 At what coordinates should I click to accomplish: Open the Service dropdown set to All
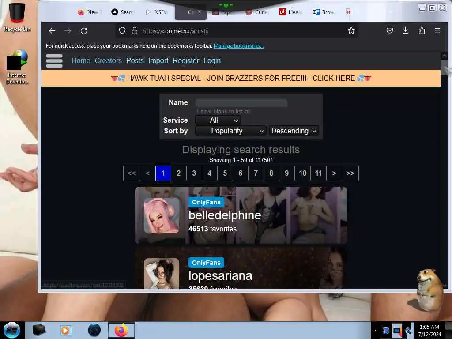tap(218, 120)
